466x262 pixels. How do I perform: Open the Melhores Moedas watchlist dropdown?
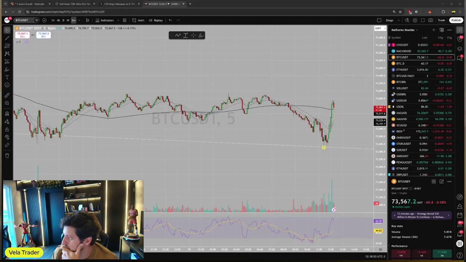[404, 30]
